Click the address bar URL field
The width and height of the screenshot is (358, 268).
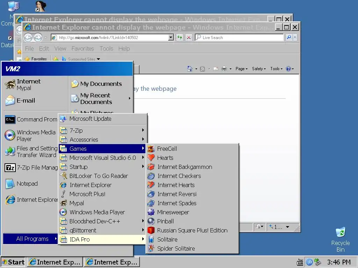(x=110, y=38)
